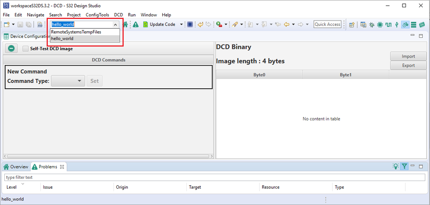Open the File menu
The width and height of the screenshot is (430, 205).
6,15
